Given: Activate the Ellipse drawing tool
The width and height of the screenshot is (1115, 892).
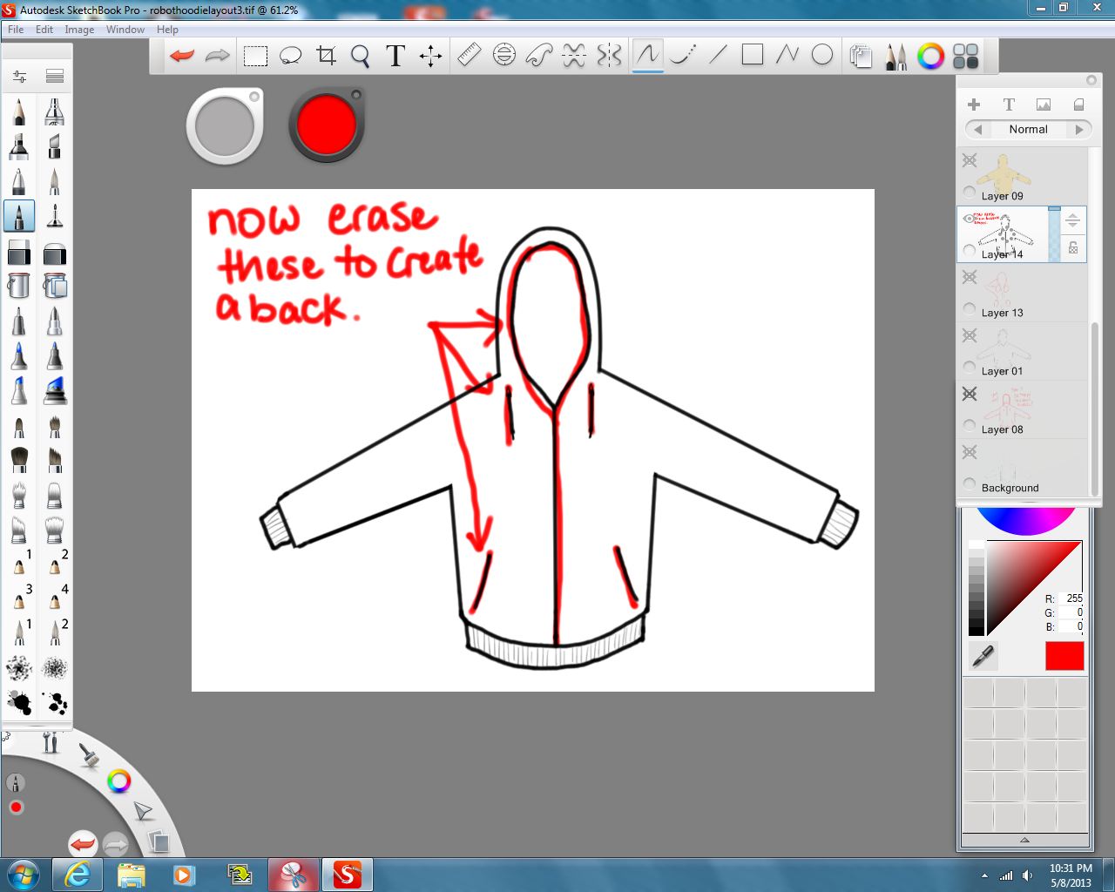Looking at the screenshot, I should coord(821,55).
